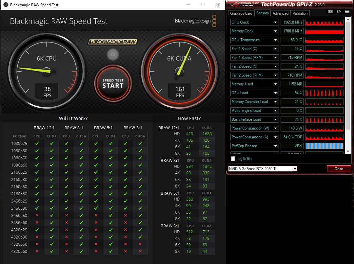
Task: Open the Fan 1 Speed (%) dropdown
Action: click(x=275, y=49)
